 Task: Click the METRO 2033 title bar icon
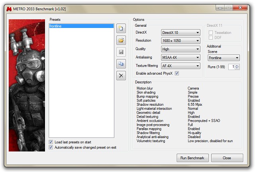click(9, 8)
